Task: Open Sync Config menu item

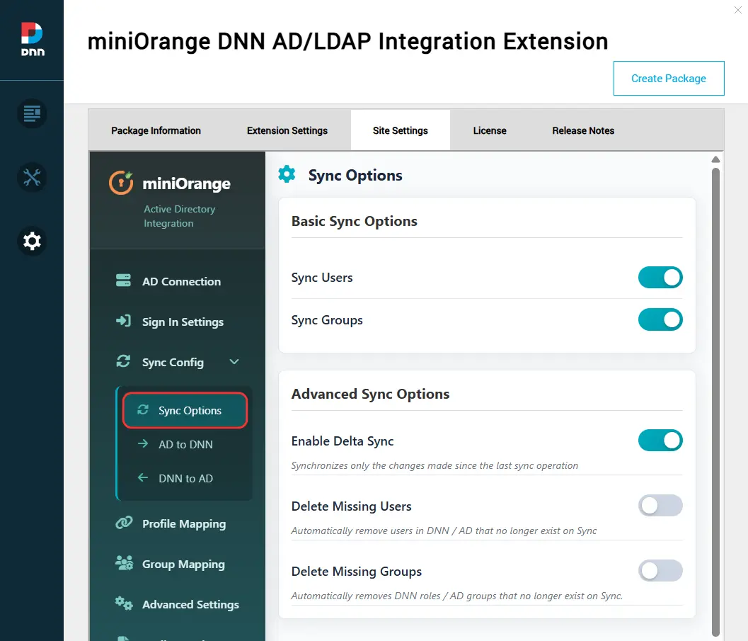Action: pyautogui.click(x=178, y=362)
